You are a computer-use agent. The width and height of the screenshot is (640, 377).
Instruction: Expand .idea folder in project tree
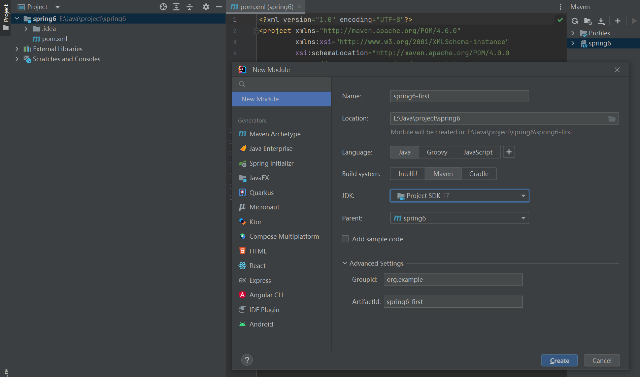click(26, 29)
